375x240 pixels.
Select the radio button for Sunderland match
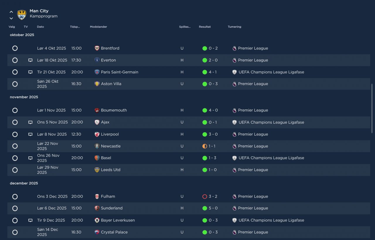pyautogui.click(x=15, y=208)
